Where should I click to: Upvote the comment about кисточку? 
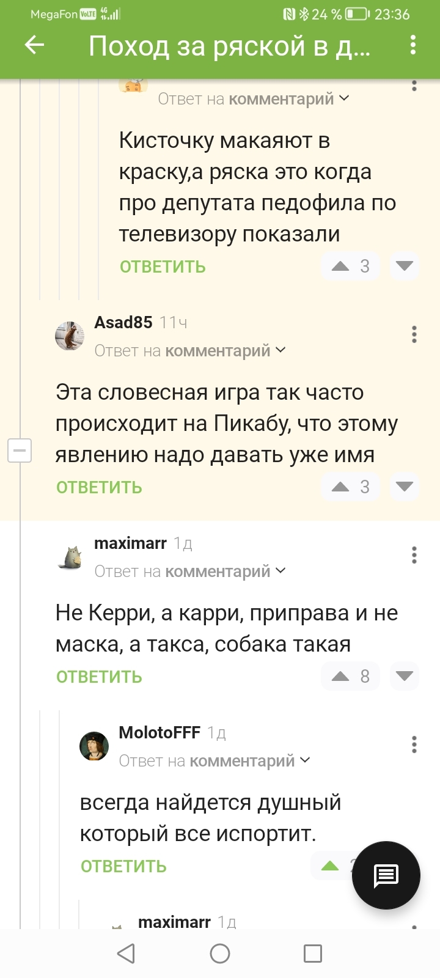(341, 267)
